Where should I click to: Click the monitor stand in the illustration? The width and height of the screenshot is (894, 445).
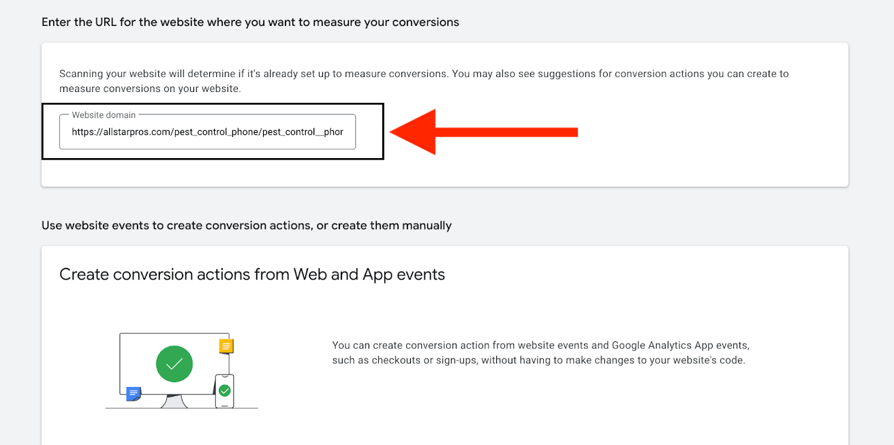click(174, 402)
